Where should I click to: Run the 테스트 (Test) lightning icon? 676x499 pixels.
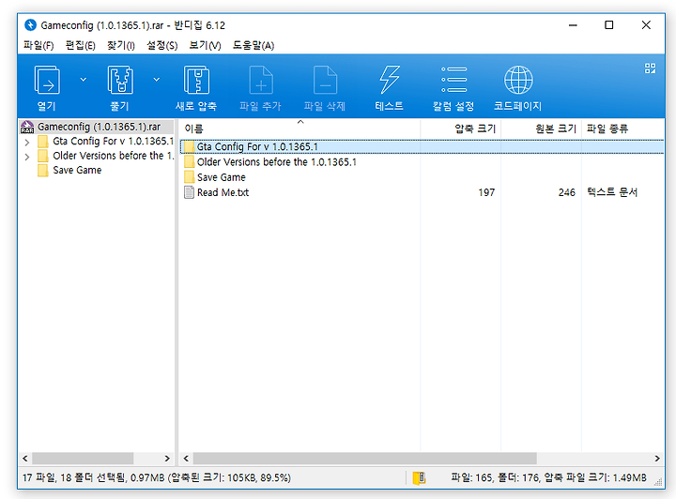click(390, 80)
